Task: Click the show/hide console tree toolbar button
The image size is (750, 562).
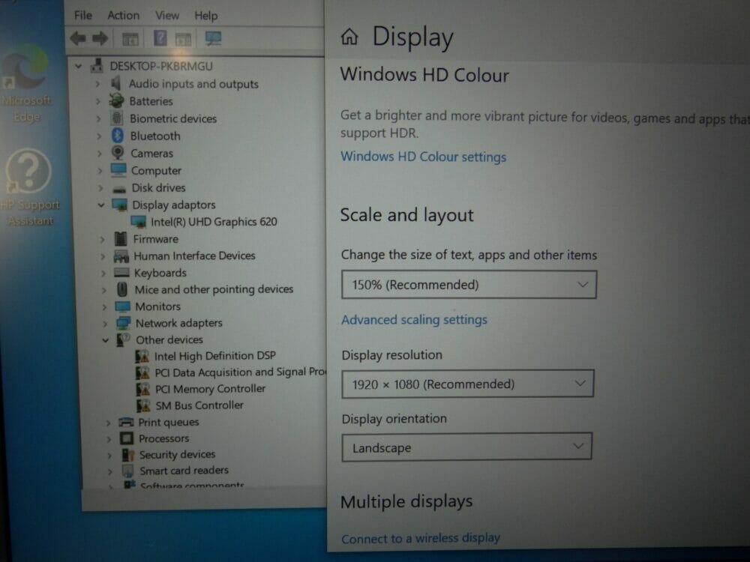Action: (130, 39)
